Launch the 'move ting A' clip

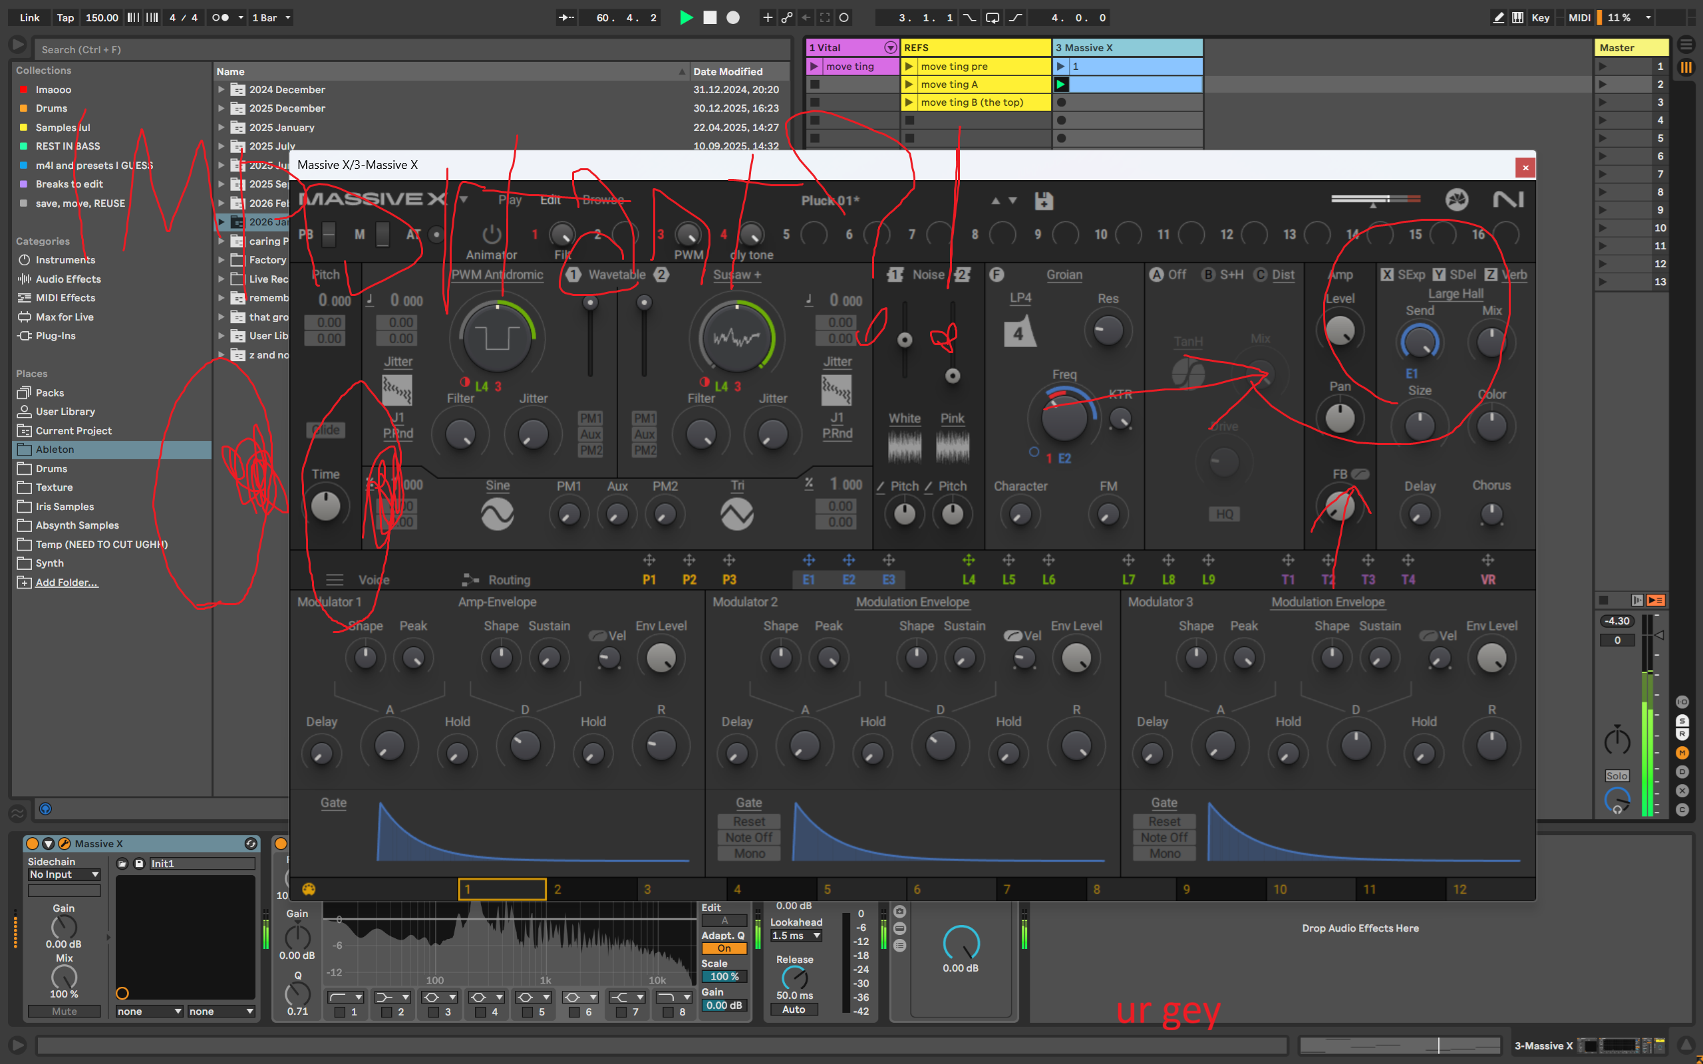909,84
